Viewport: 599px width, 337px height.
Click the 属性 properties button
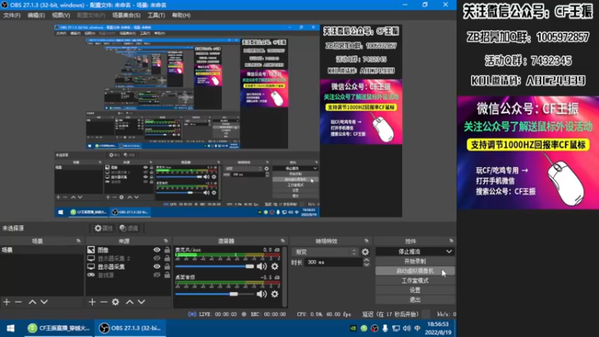pos(103,228)
